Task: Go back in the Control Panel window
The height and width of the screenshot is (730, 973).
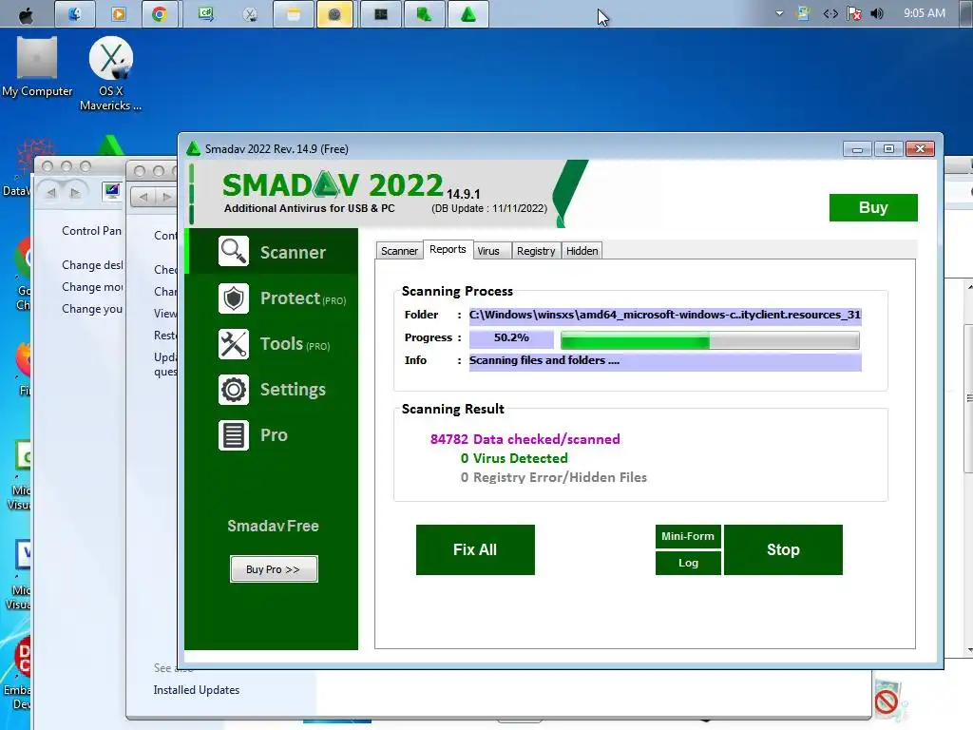Action: (51, 192)
